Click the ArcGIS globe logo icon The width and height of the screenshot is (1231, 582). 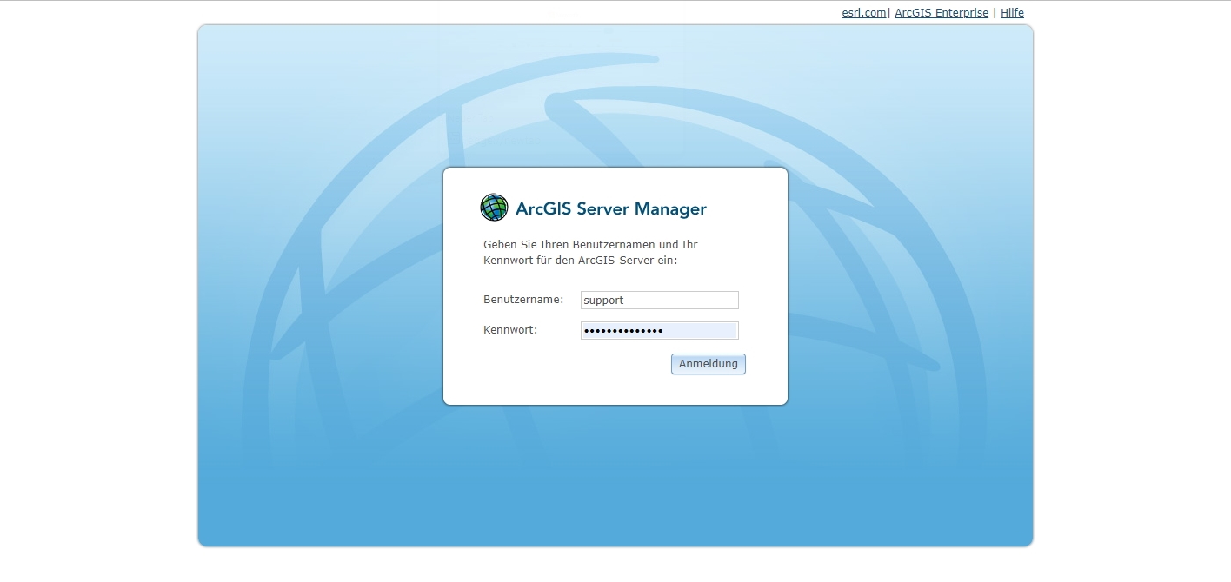(x=494, y=208)
